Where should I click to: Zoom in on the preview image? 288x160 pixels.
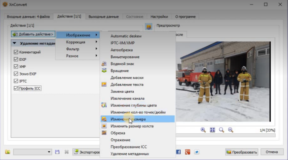coord(203,130)
